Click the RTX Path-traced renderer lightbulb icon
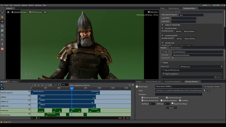226x127 pixels. pos(30,12)
